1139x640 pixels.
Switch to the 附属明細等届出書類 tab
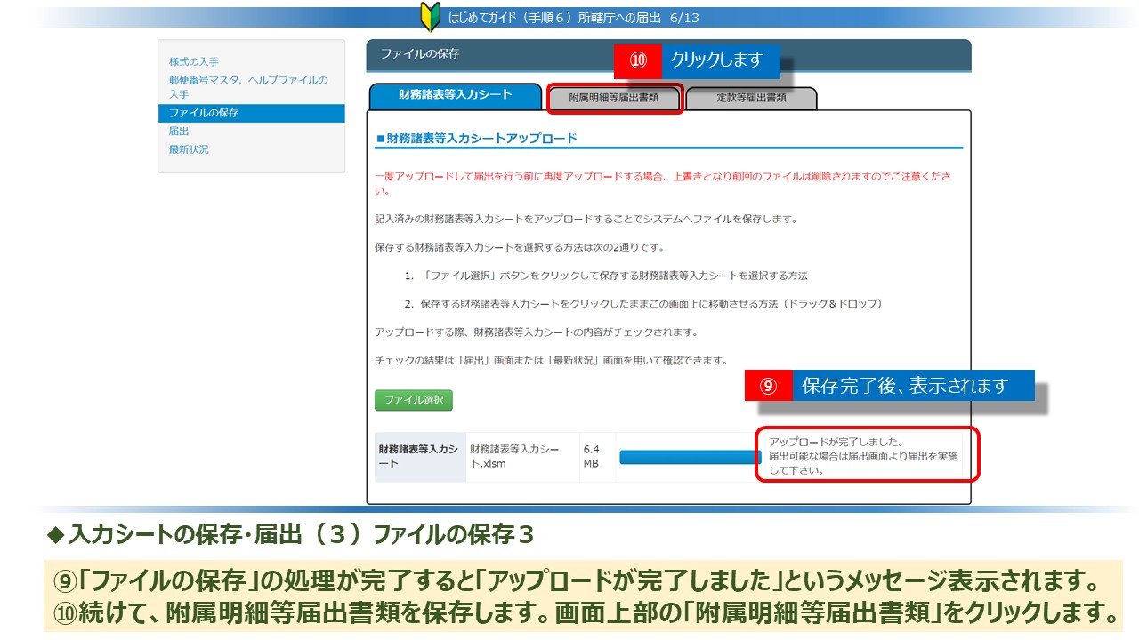[614, 98]
